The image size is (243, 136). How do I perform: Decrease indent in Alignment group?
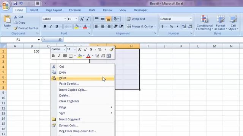point(115,26)
